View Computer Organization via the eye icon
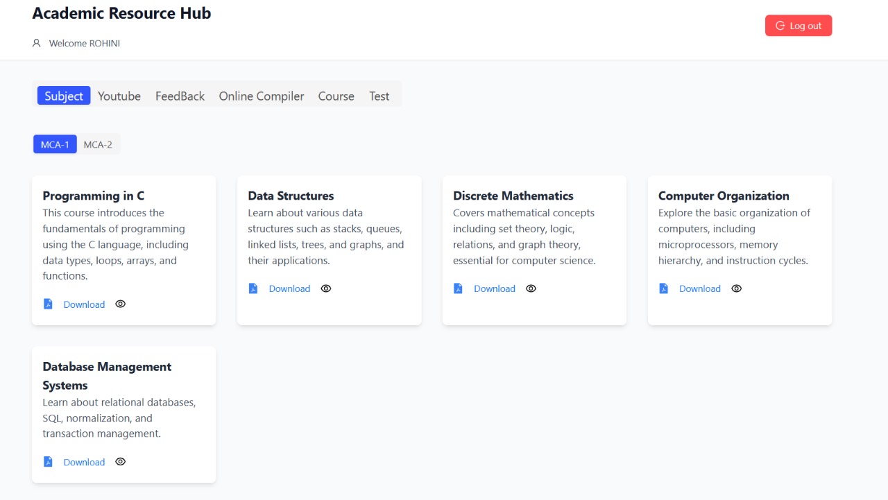888x500 pixels. [737, 288]
